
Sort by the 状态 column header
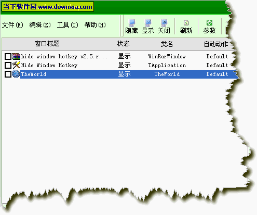(123, 44)
